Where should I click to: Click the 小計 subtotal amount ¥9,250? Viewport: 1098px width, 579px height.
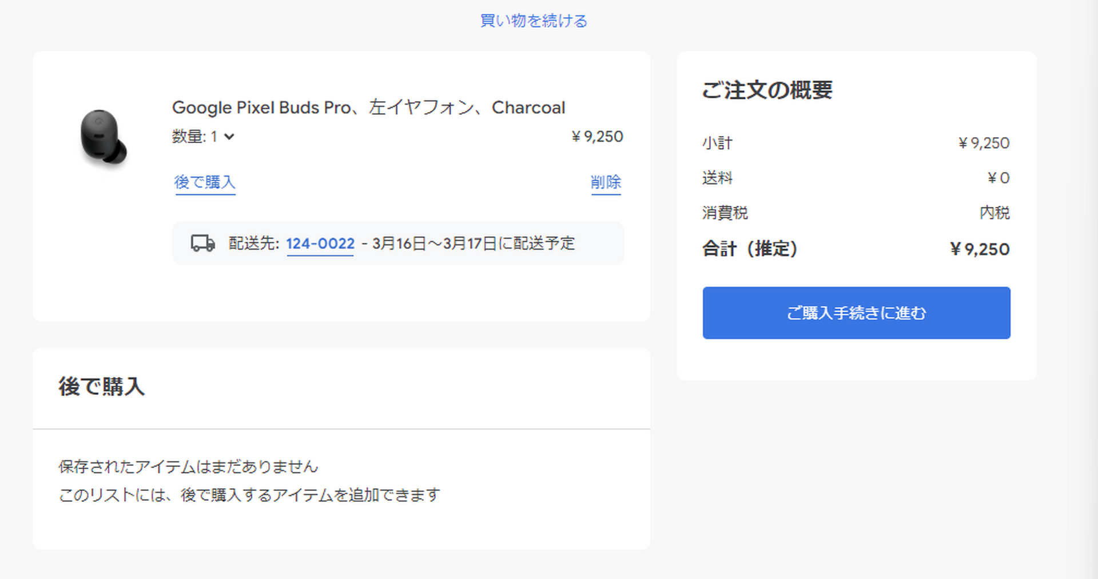tap(984, 143)
